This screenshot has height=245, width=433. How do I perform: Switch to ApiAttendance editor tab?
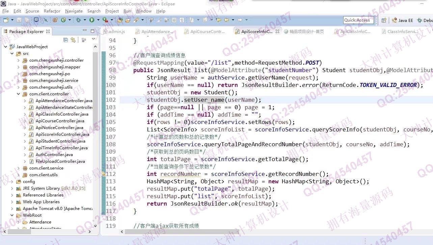(x=154, y=31)
